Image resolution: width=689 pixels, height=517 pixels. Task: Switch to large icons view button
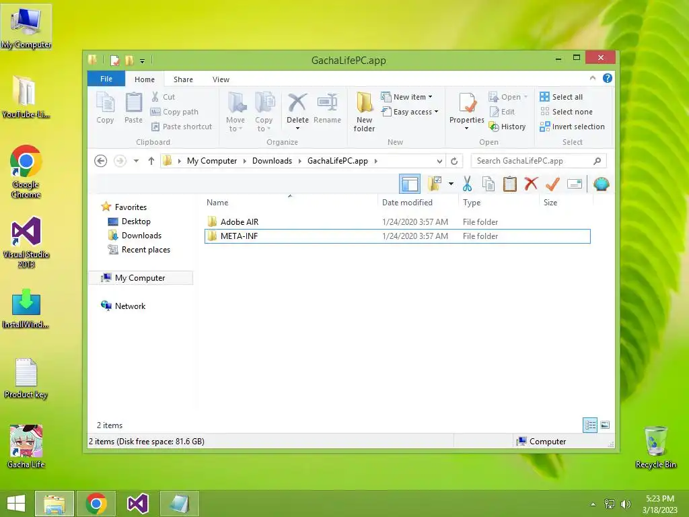click(605, 425)
